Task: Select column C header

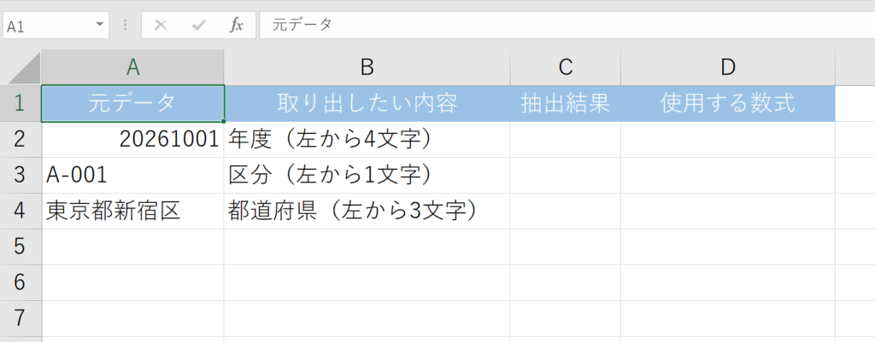Action: click(x=565, y=67)
